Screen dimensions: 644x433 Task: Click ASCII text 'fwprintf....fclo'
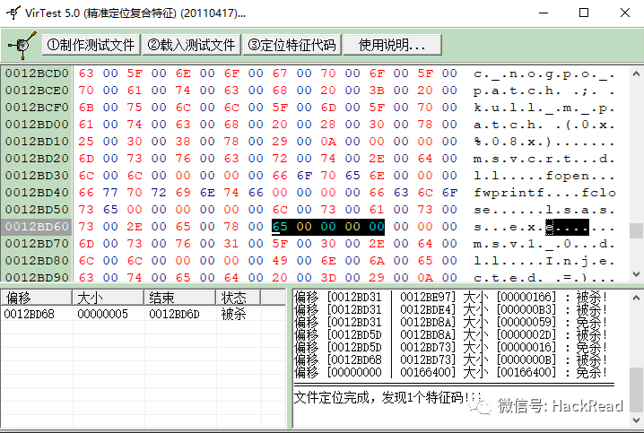point(545,193)
